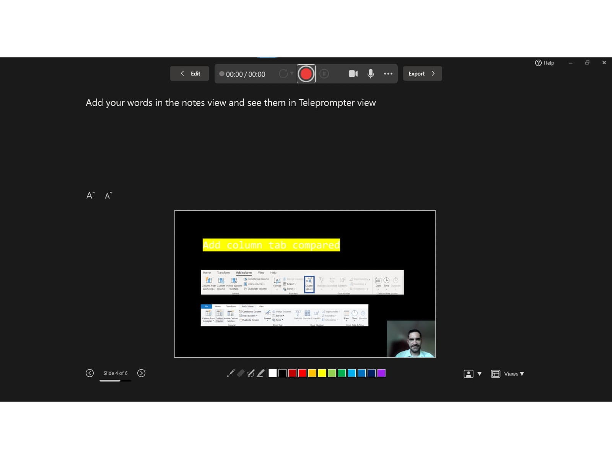The height and width of the screenshot is (459, 612).
Task: Increase teleprompter font size
Action: click(90, 195)
